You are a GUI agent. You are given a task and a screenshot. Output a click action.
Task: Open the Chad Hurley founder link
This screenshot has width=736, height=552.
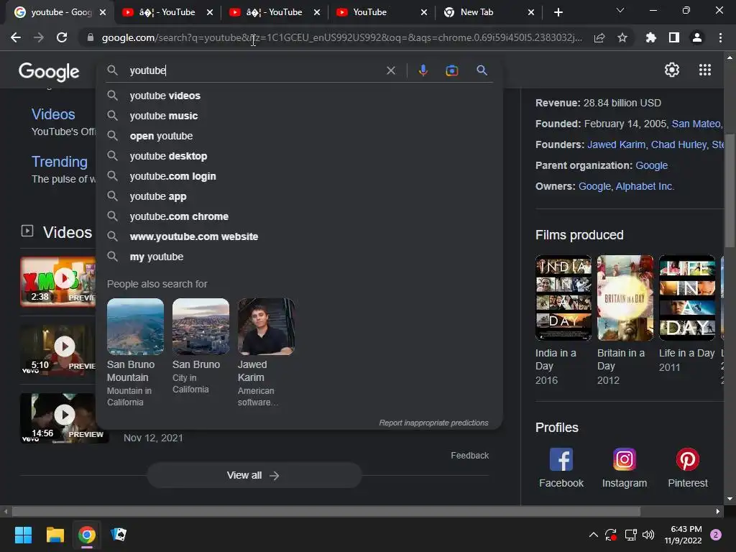[x=678, y=144]
